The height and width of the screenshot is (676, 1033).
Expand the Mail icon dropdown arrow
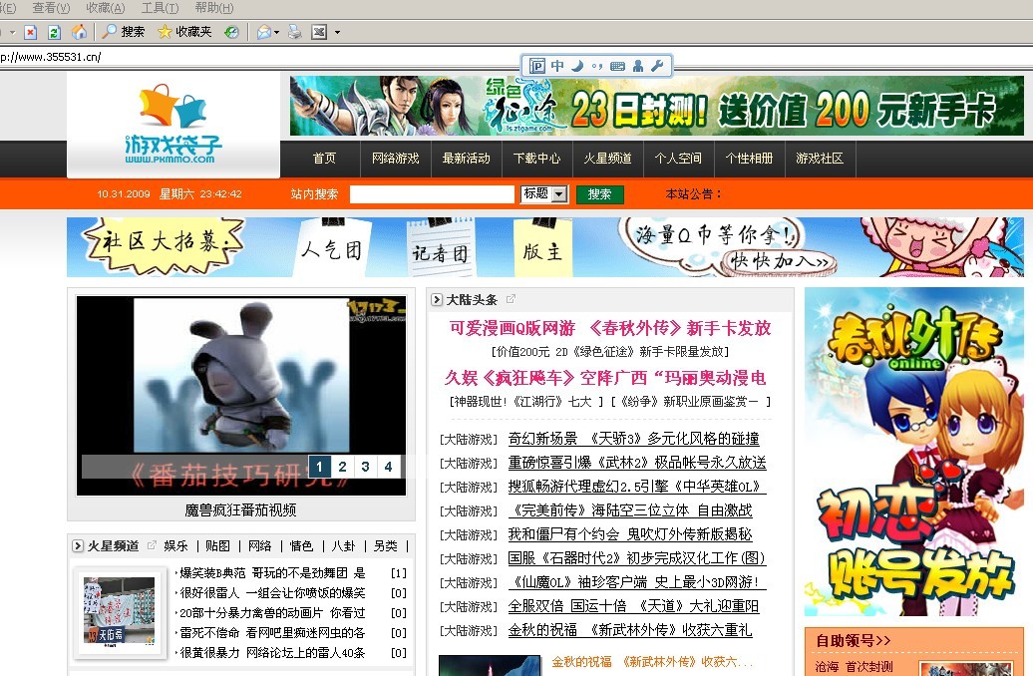[x=277, y=32]
